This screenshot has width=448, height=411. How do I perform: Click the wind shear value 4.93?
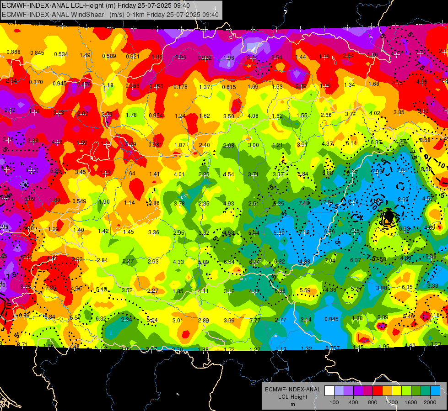228,203
